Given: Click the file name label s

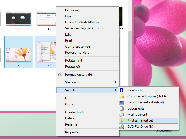Looking at the screenshot, I should point(19,66).
